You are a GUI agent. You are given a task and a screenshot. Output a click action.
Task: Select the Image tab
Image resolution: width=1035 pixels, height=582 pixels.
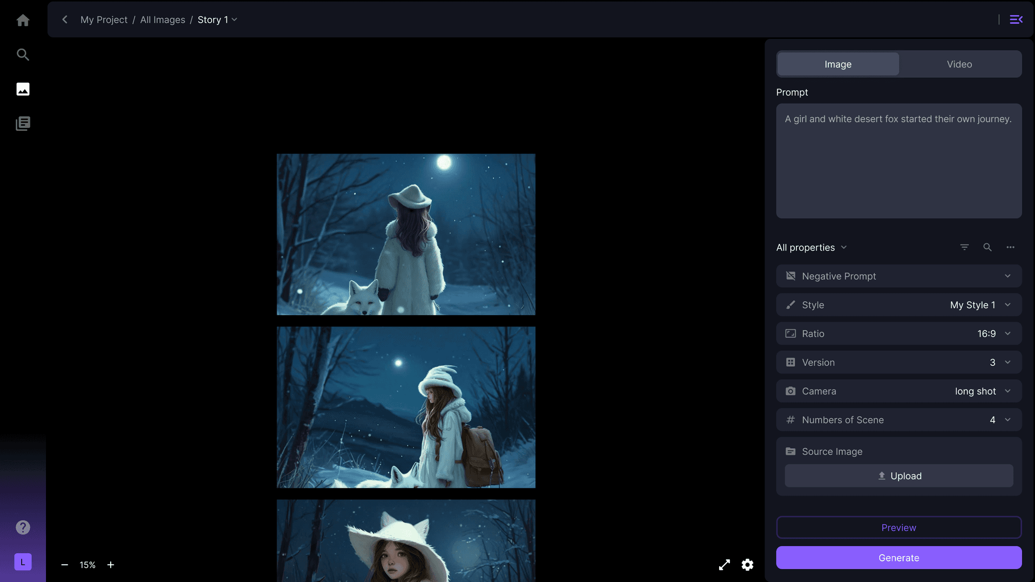pos(838,64)
